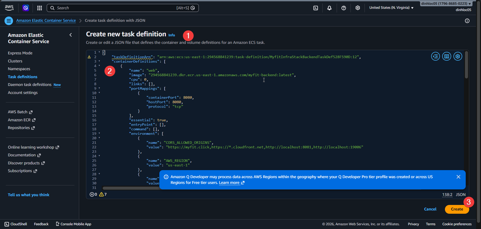Image resolution: width=481 pixels, height=229 pixels.
Task: Launch CloudShell from the top navigation bar
Action: [315, 8]
